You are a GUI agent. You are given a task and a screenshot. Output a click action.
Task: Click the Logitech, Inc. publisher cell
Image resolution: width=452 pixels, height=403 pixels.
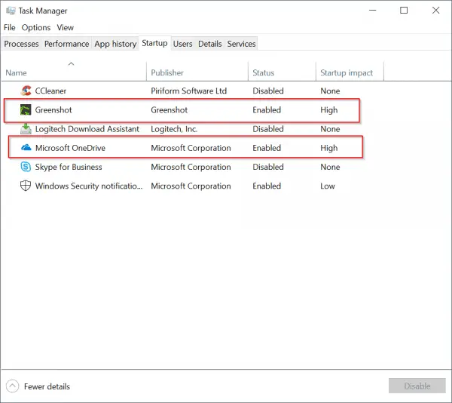[174, 129]
